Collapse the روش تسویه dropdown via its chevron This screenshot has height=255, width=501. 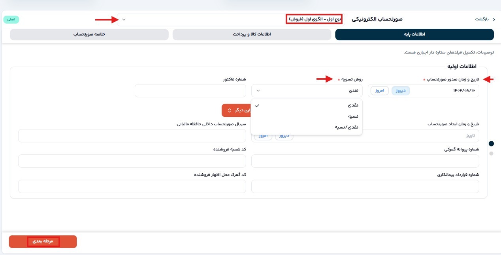click(258, 91)
